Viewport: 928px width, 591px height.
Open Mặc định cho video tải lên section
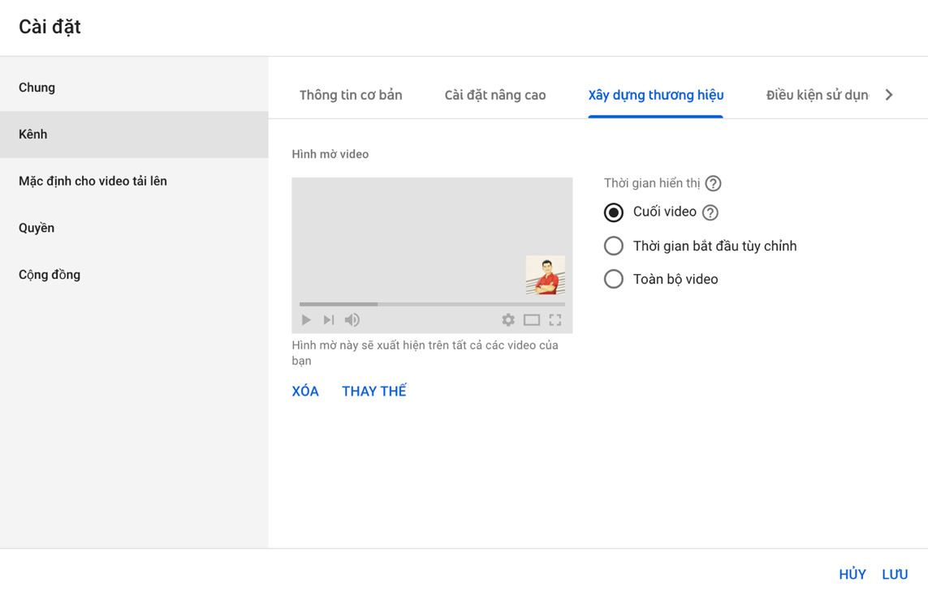click(93, 181)
